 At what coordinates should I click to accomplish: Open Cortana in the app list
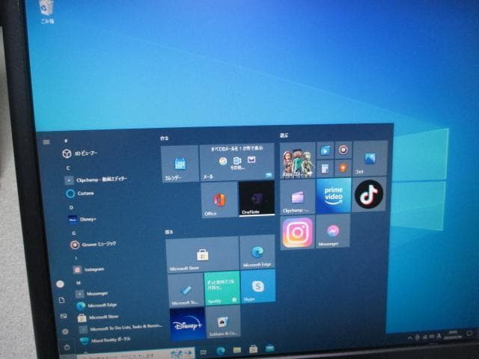click(x=80, y=194)
